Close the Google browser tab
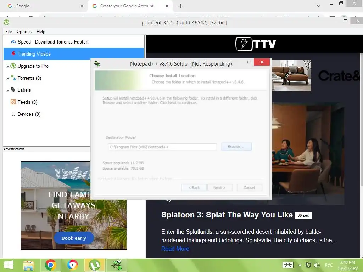This screenshot has width=363, height=272. point(82,6)
